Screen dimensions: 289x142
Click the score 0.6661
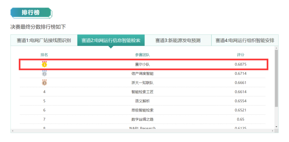pos(241,83)
